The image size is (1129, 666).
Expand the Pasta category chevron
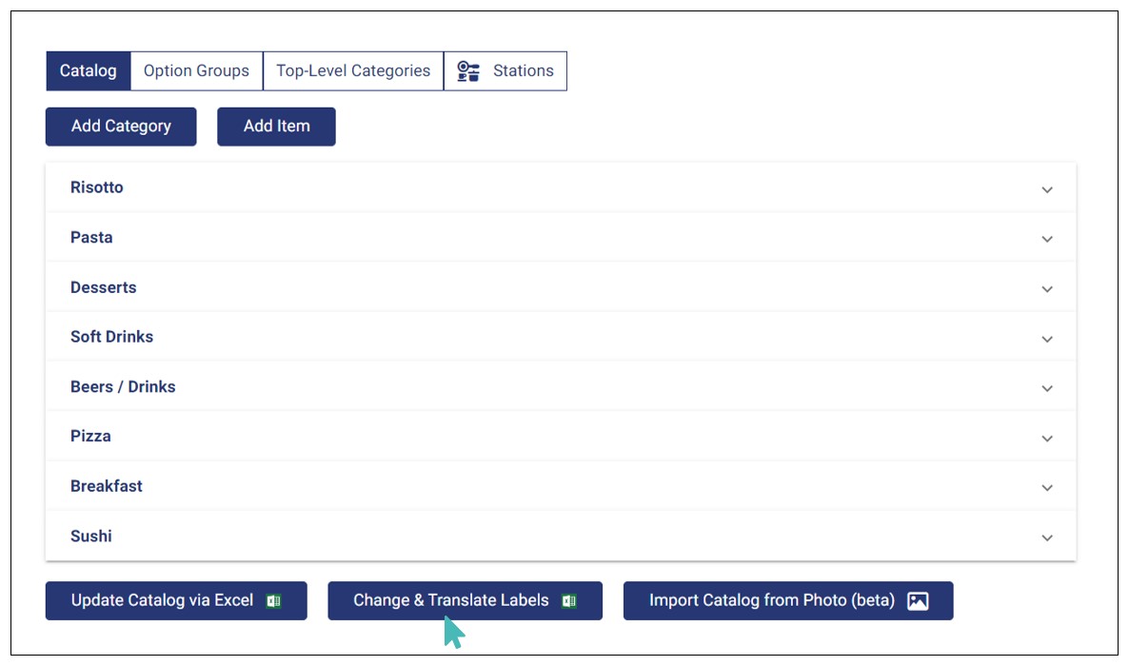pos(1047,239)
